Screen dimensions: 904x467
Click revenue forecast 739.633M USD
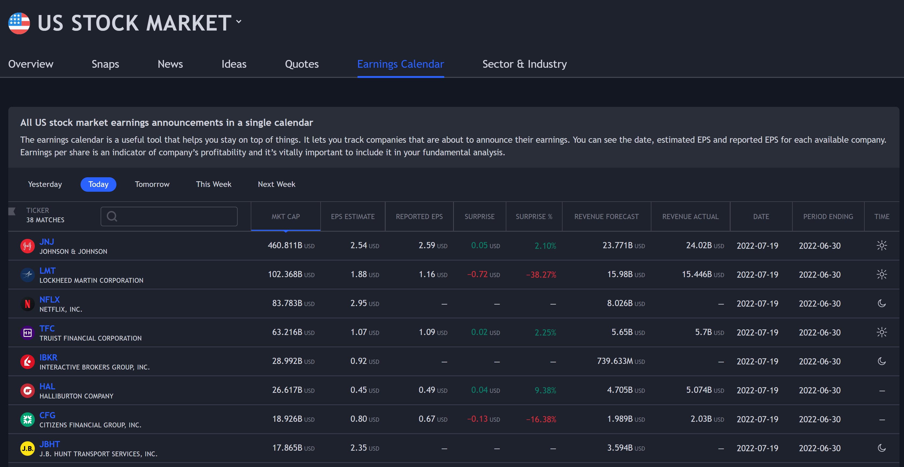pos(621,361)
